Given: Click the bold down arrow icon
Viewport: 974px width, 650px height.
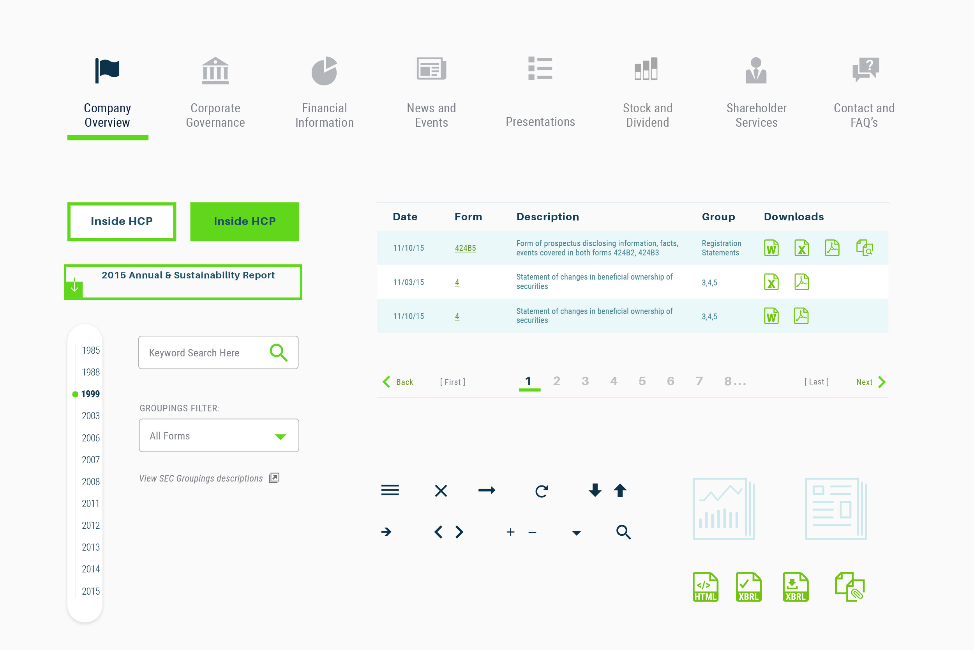Looking at the screenshot, I should pos(595,490).
